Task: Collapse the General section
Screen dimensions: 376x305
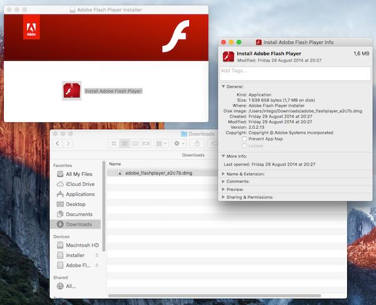Action: click(x=223, y=87)
